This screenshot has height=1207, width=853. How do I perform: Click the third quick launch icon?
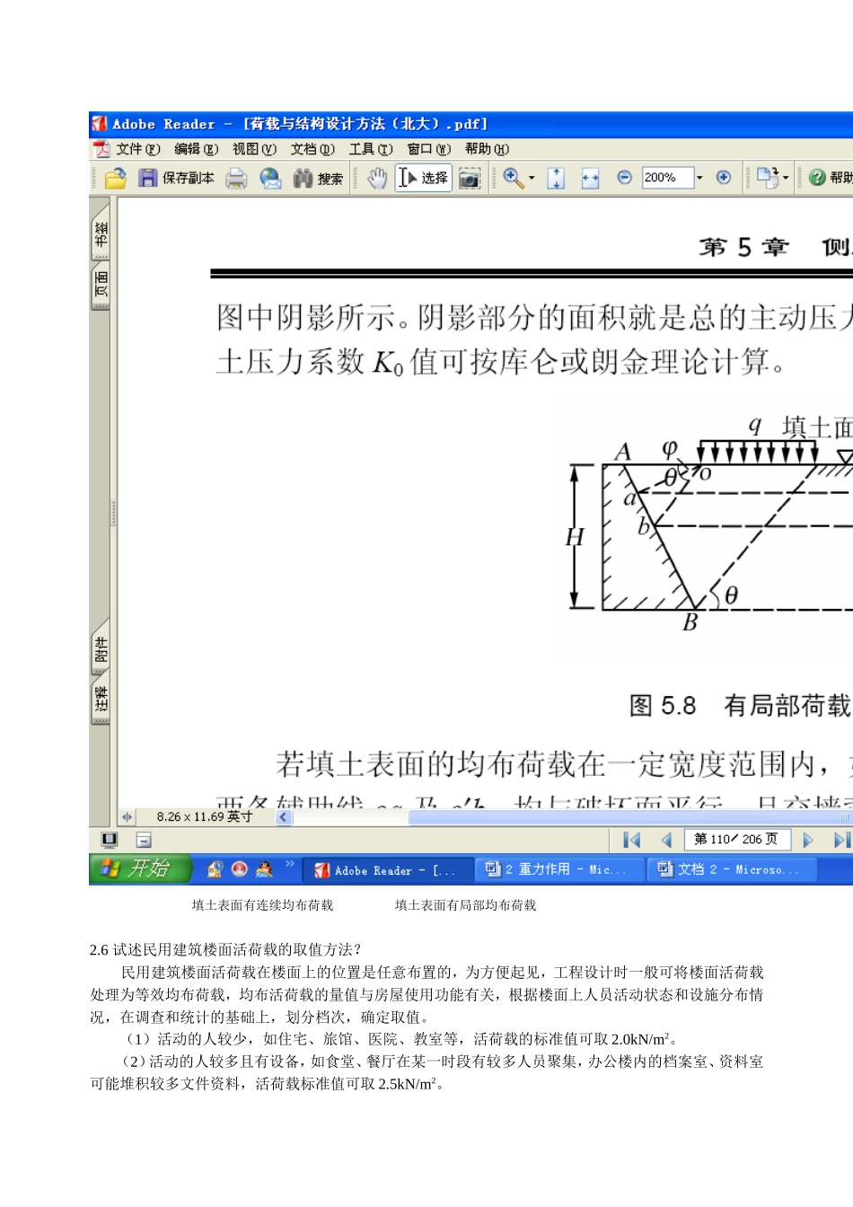264,868
